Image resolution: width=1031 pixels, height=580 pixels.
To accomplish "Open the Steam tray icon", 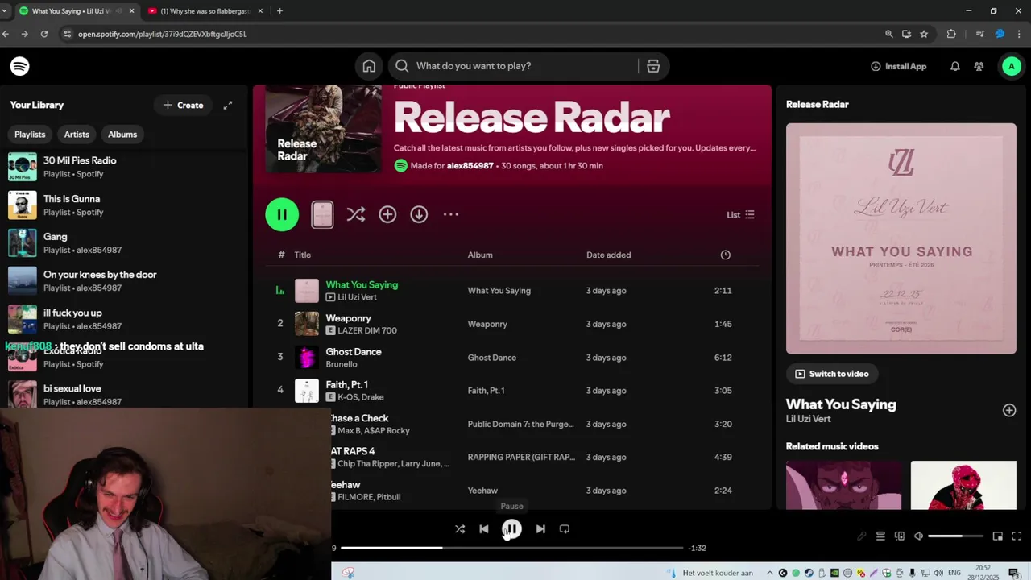I will (x=809, y=573).
